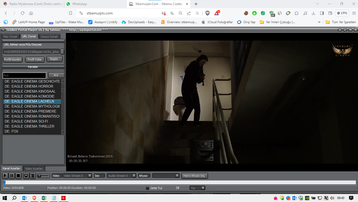Click the browser reload button
The width and height of the screenshot is (358, 202).
click(x=23, y=13)
